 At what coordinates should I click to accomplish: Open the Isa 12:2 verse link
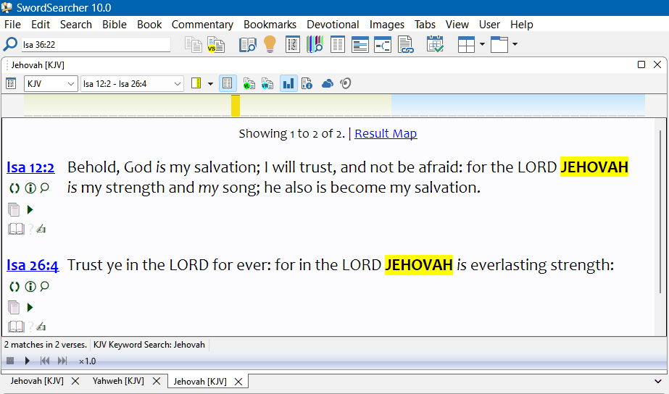click(x=30, y=167)
